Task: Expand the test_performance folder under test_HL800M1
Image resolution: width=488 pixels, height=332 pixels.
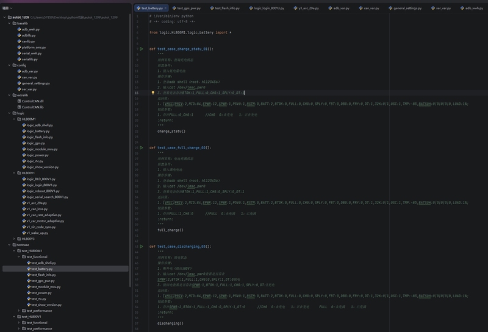Action: (18, 311)
